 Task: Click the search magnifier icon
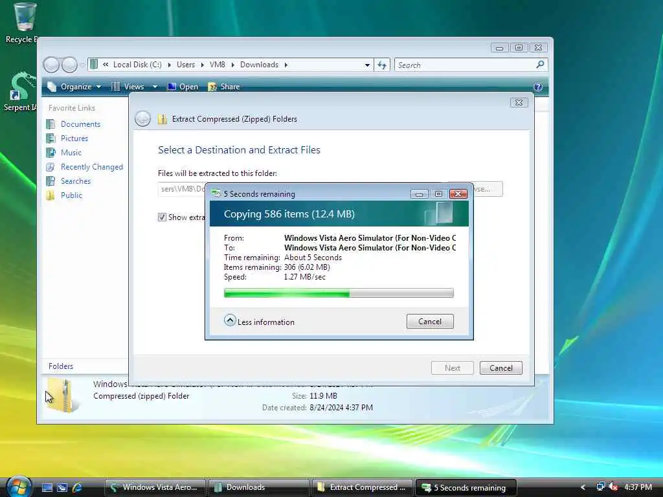(x=540, y=65)
